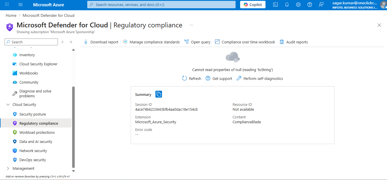Open Workload protections
The image size is (387, 180).
coord(37,132)
